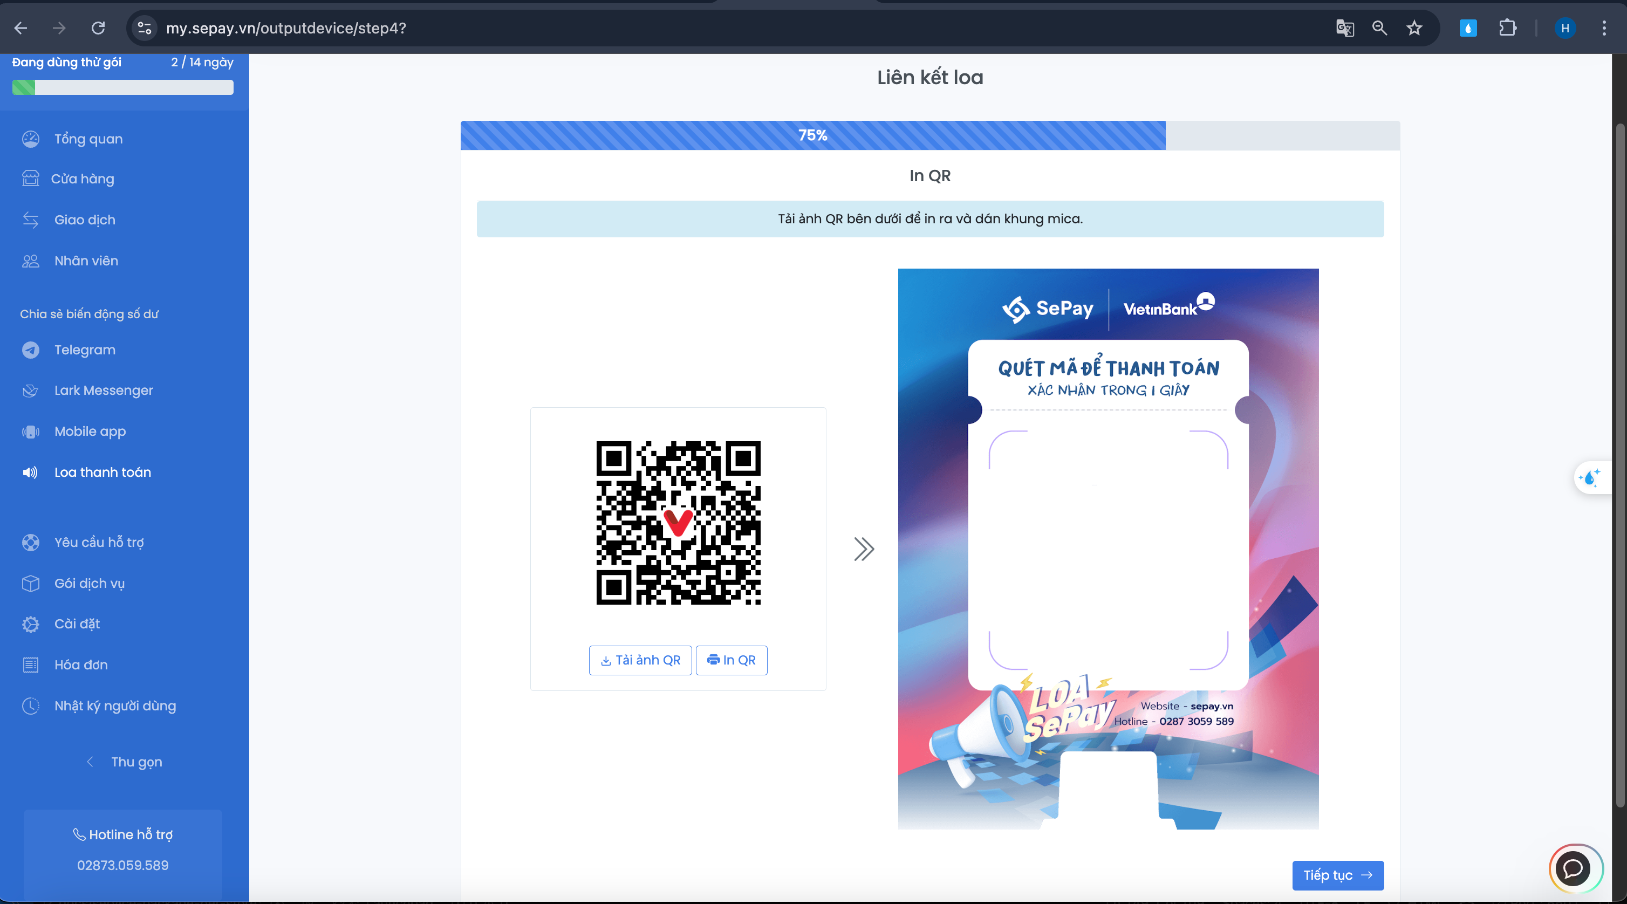1627x904 pixels.
Task: Open Tổng quan menu item
Action: [88, 139]
